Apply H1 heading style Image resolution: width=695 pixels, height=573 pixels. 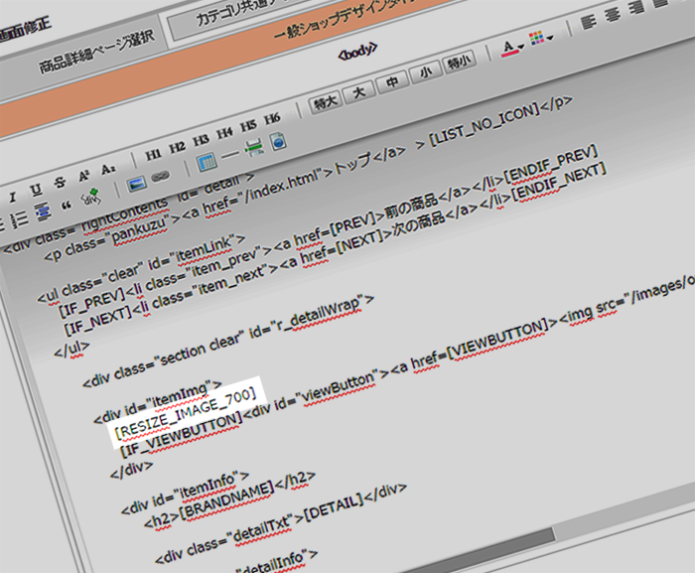tap(153, 155)
